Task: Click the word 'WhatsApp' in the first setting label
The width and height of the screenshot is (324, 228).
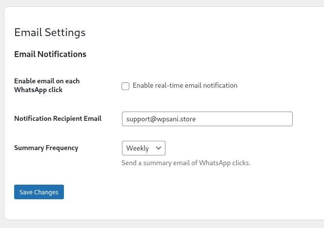Action: tap(31, 90)
